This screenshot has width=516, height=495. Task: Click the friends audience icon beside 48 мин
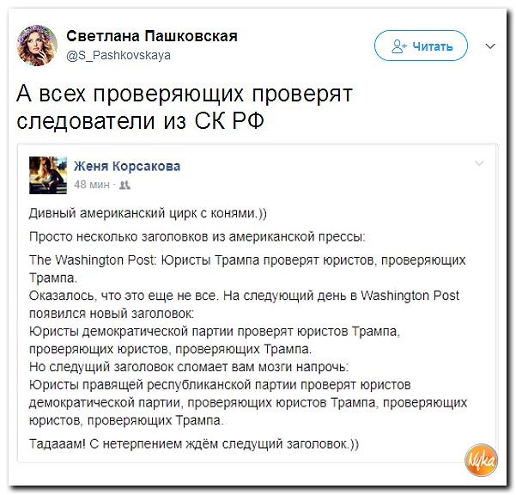pos(125,185)
